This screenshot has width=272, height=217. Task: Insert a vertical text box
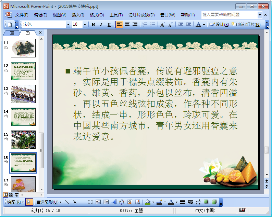coord(106,202)
